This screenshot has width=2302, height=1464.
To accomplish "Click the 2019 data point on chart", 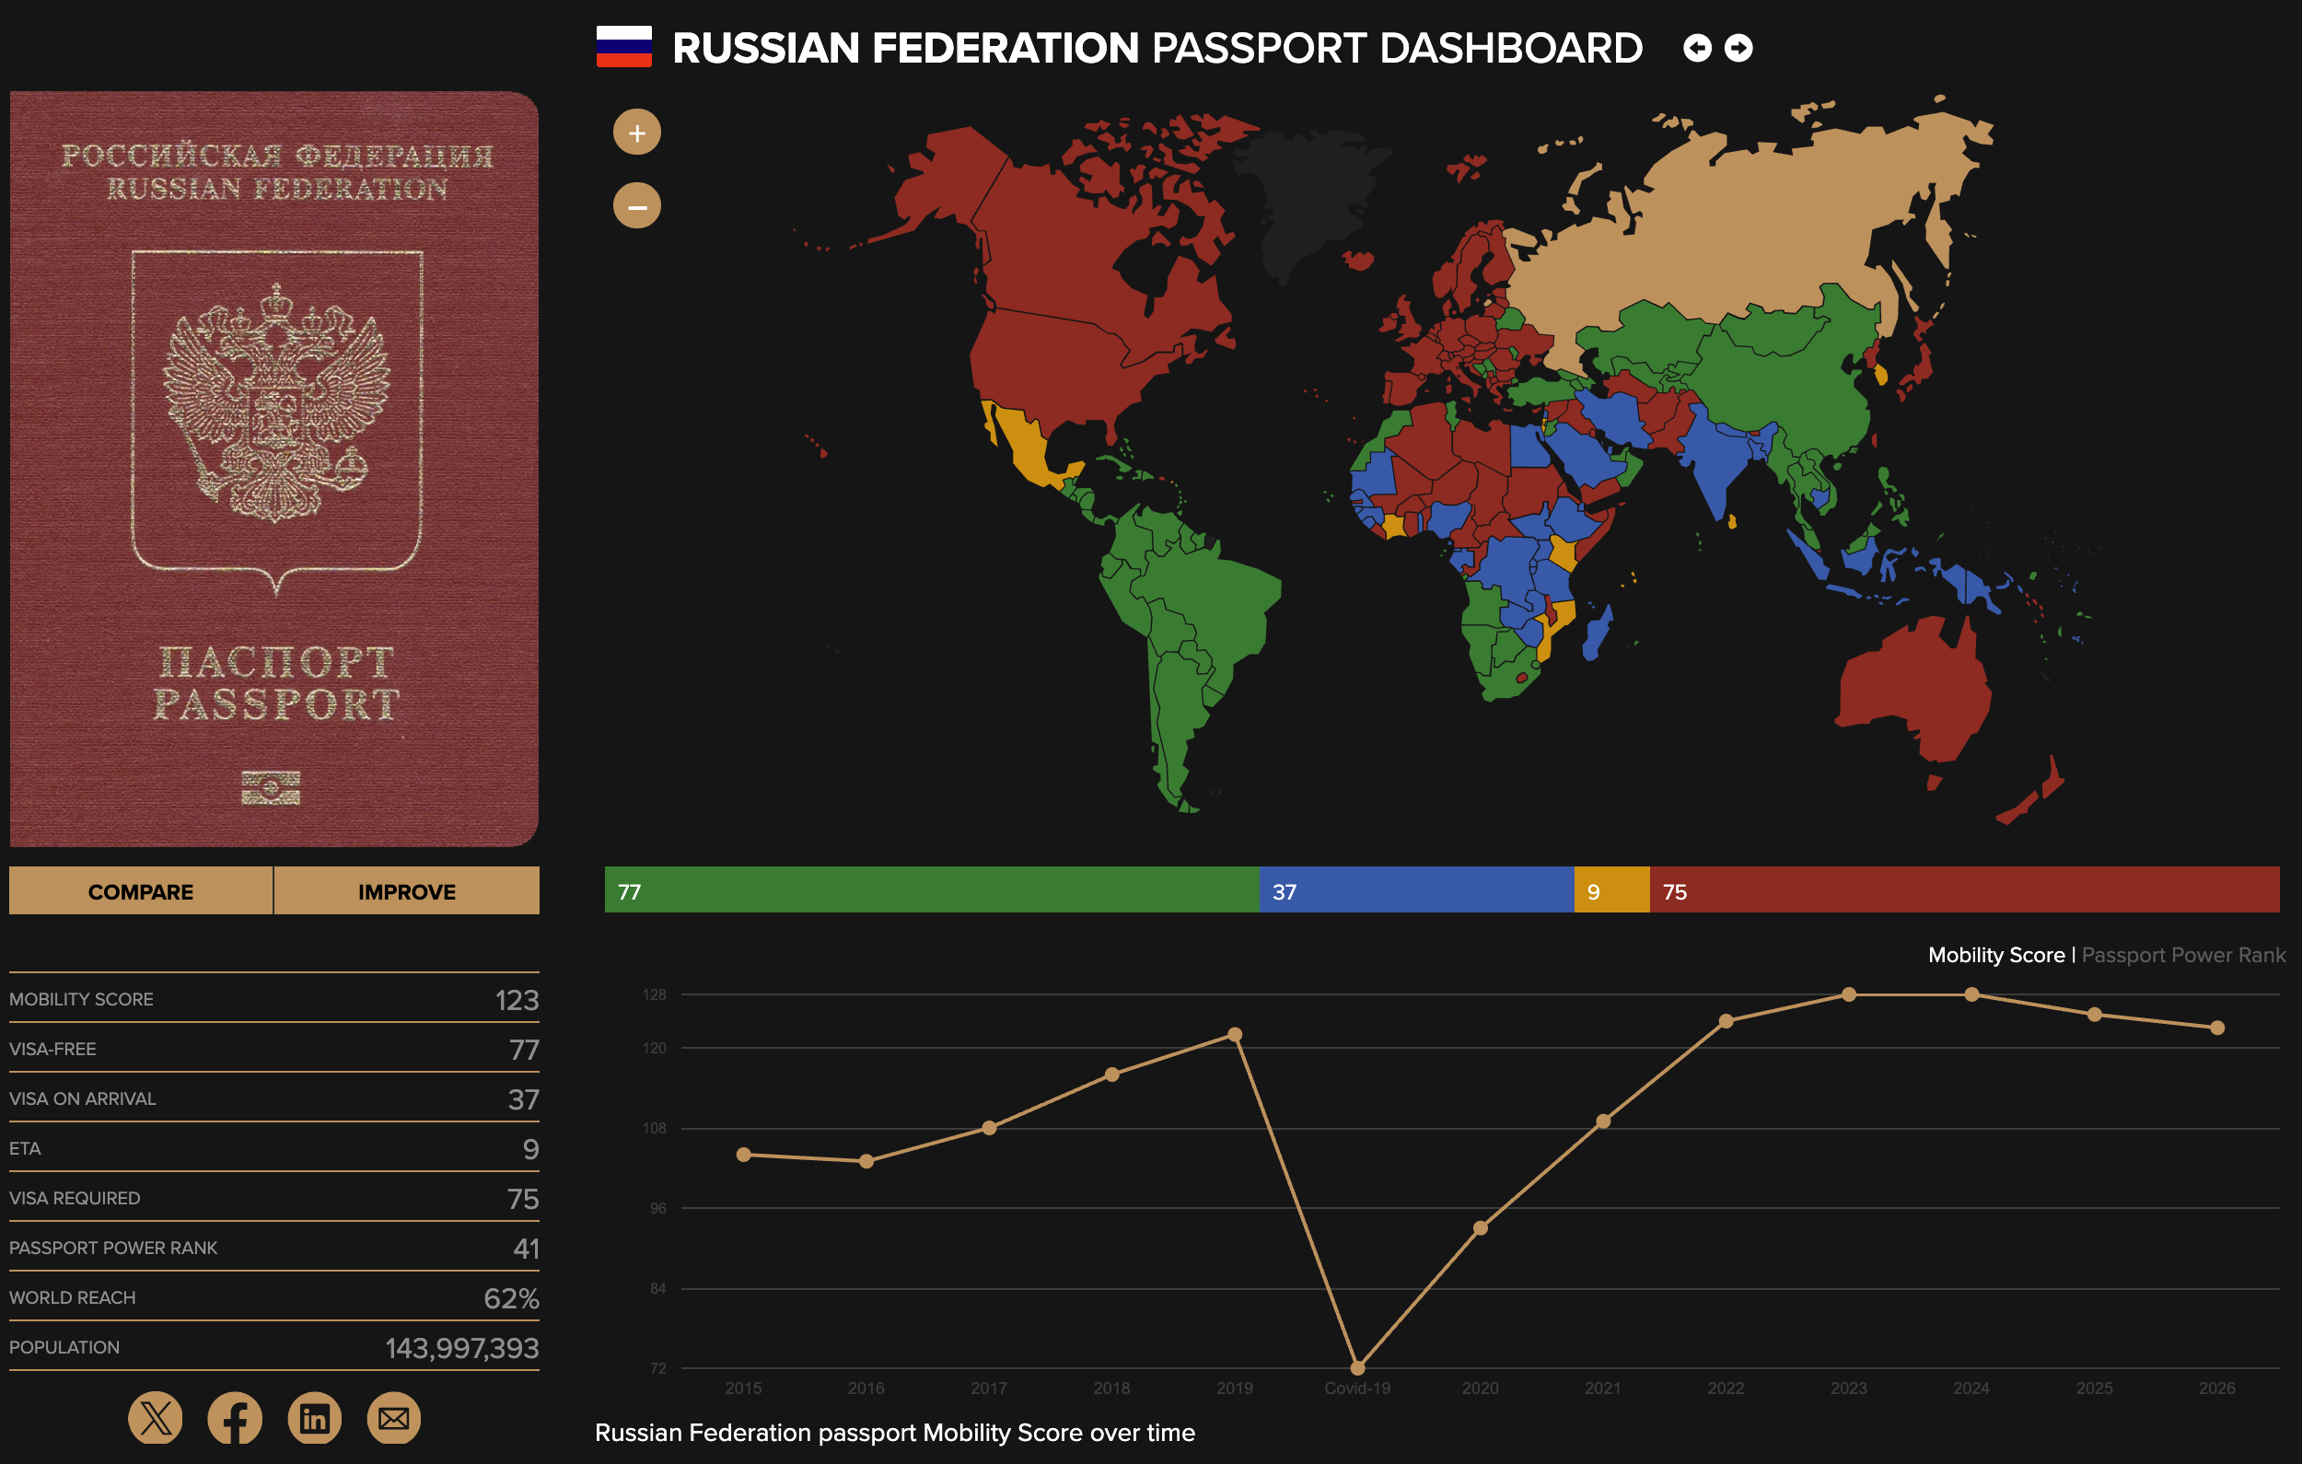I will point(1235,1034).
